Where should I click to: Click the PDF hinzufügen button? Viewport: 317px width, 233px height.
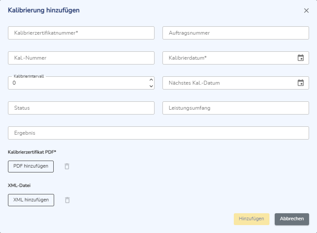pyautogui.click(x=31, y=166)
